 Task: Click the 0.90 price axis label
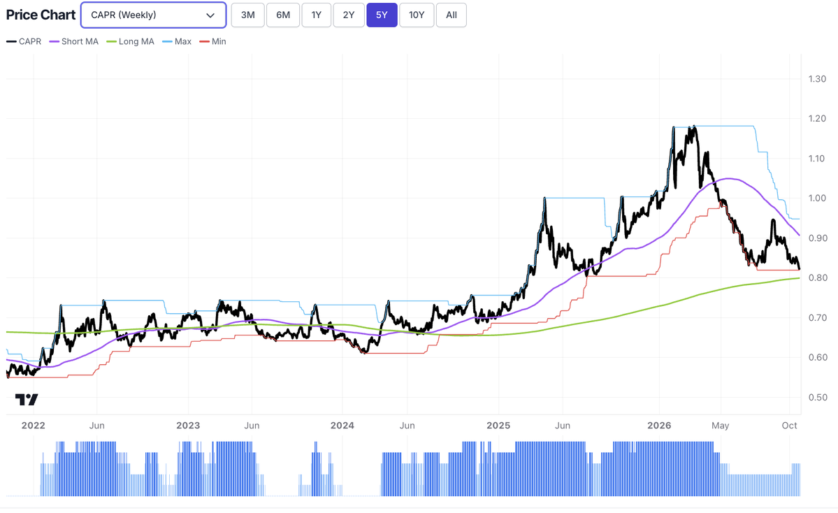pyautogui.click(x=817, y=238)
